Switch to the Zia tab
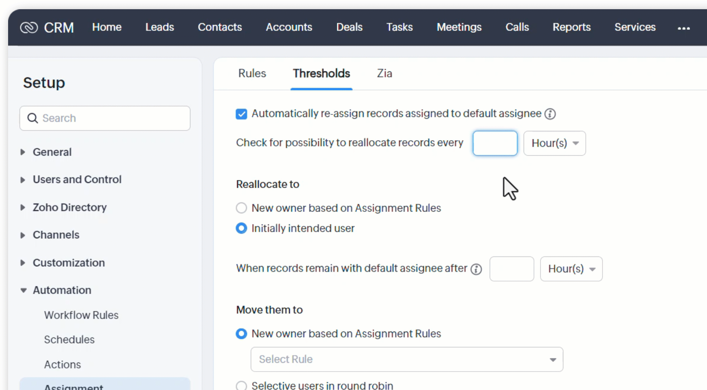The image size is (707, 390). [x=384, y=74]
